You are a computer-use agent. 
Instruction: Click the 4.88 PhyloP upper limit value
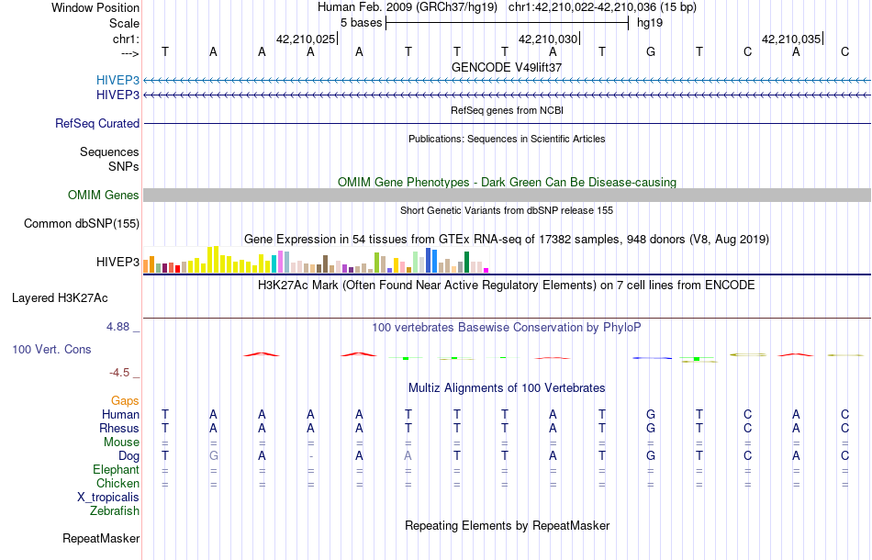(x=117, y=327)
